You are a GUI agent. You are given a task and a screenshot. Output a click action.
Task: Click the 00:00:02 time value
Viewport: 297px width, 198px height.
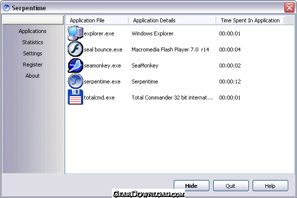230,66
